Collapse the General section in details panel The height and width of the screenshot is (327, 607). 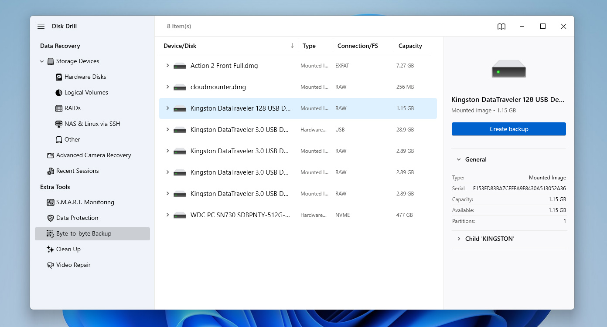point(458,159)
